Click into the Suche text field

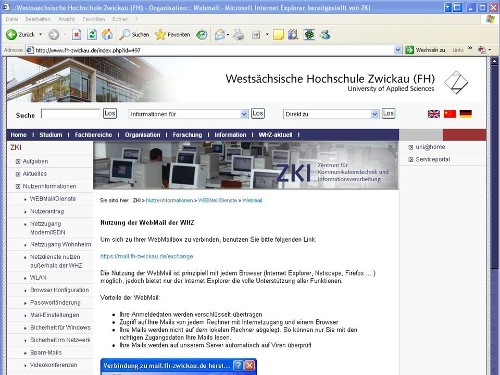tap(71, 114)
